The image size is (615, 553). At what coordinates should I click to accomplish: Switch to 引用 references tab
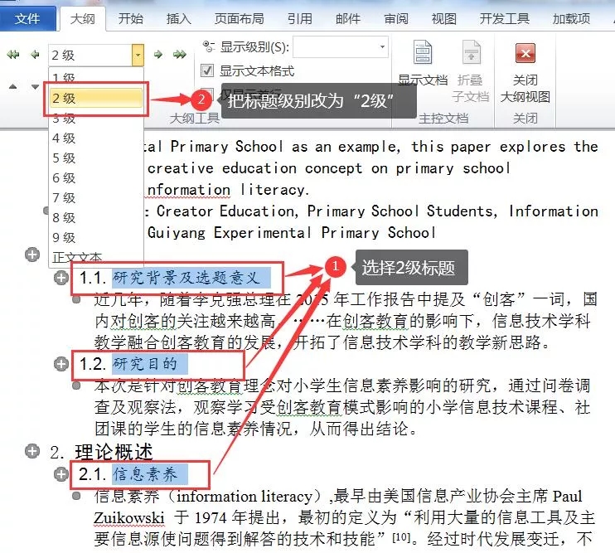coord(300,18)
